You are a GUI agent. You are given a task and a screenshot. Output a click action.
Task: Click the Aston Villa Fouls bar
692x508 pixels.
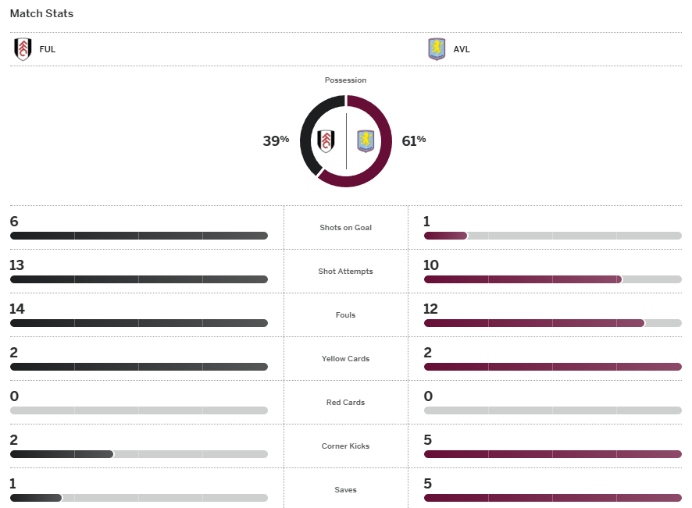pyautogui.click(x=552, y=323)
